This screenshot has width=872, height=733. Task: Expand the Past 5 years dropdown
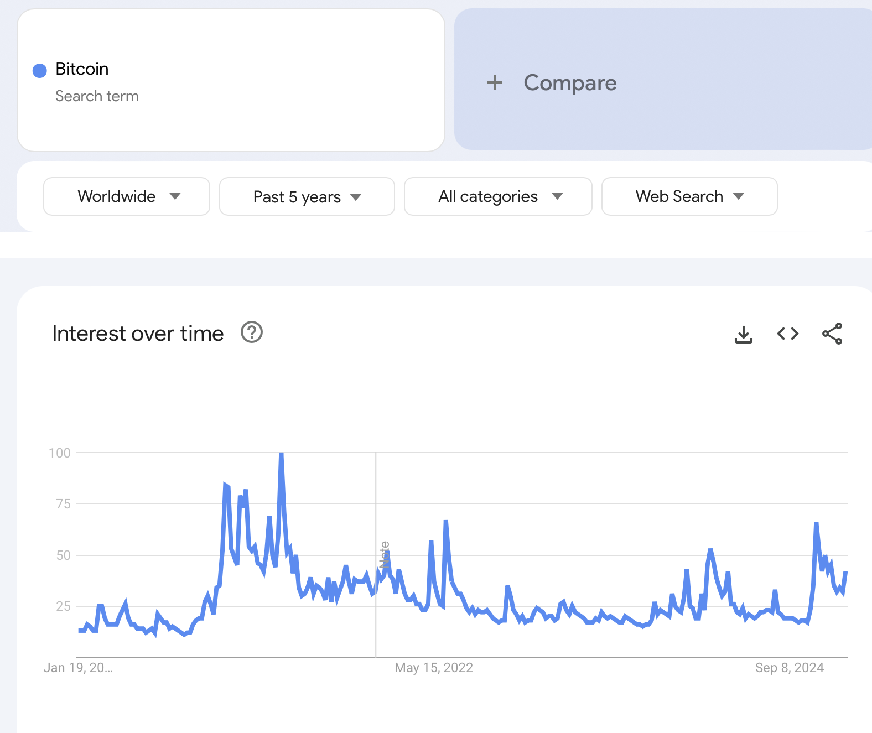tap(307, 197)
